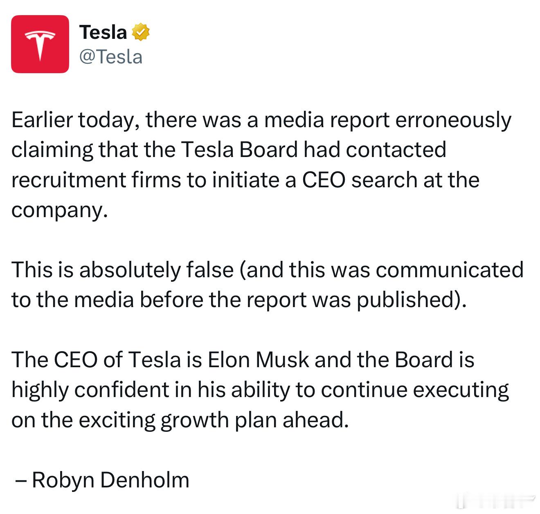The width and height of the screenshot is (540, 514).
Task: Open the Tesla display name profile
Action: 103,32
